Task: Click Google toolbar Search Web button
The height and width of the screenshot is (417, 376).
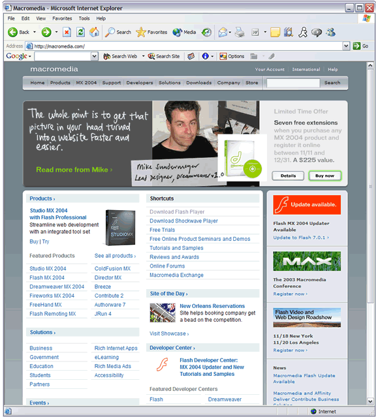Action: pyautogui.click(x=120, y=56)
